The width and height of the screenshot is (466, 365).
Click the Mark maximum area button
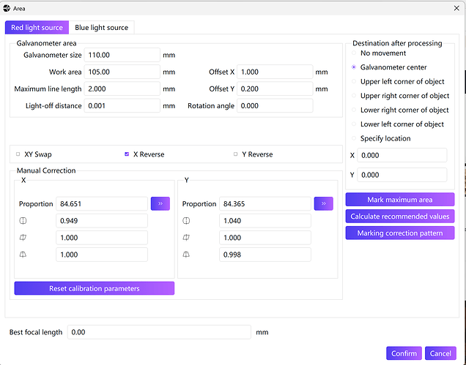pyautogui.click(x=400, y=200)
